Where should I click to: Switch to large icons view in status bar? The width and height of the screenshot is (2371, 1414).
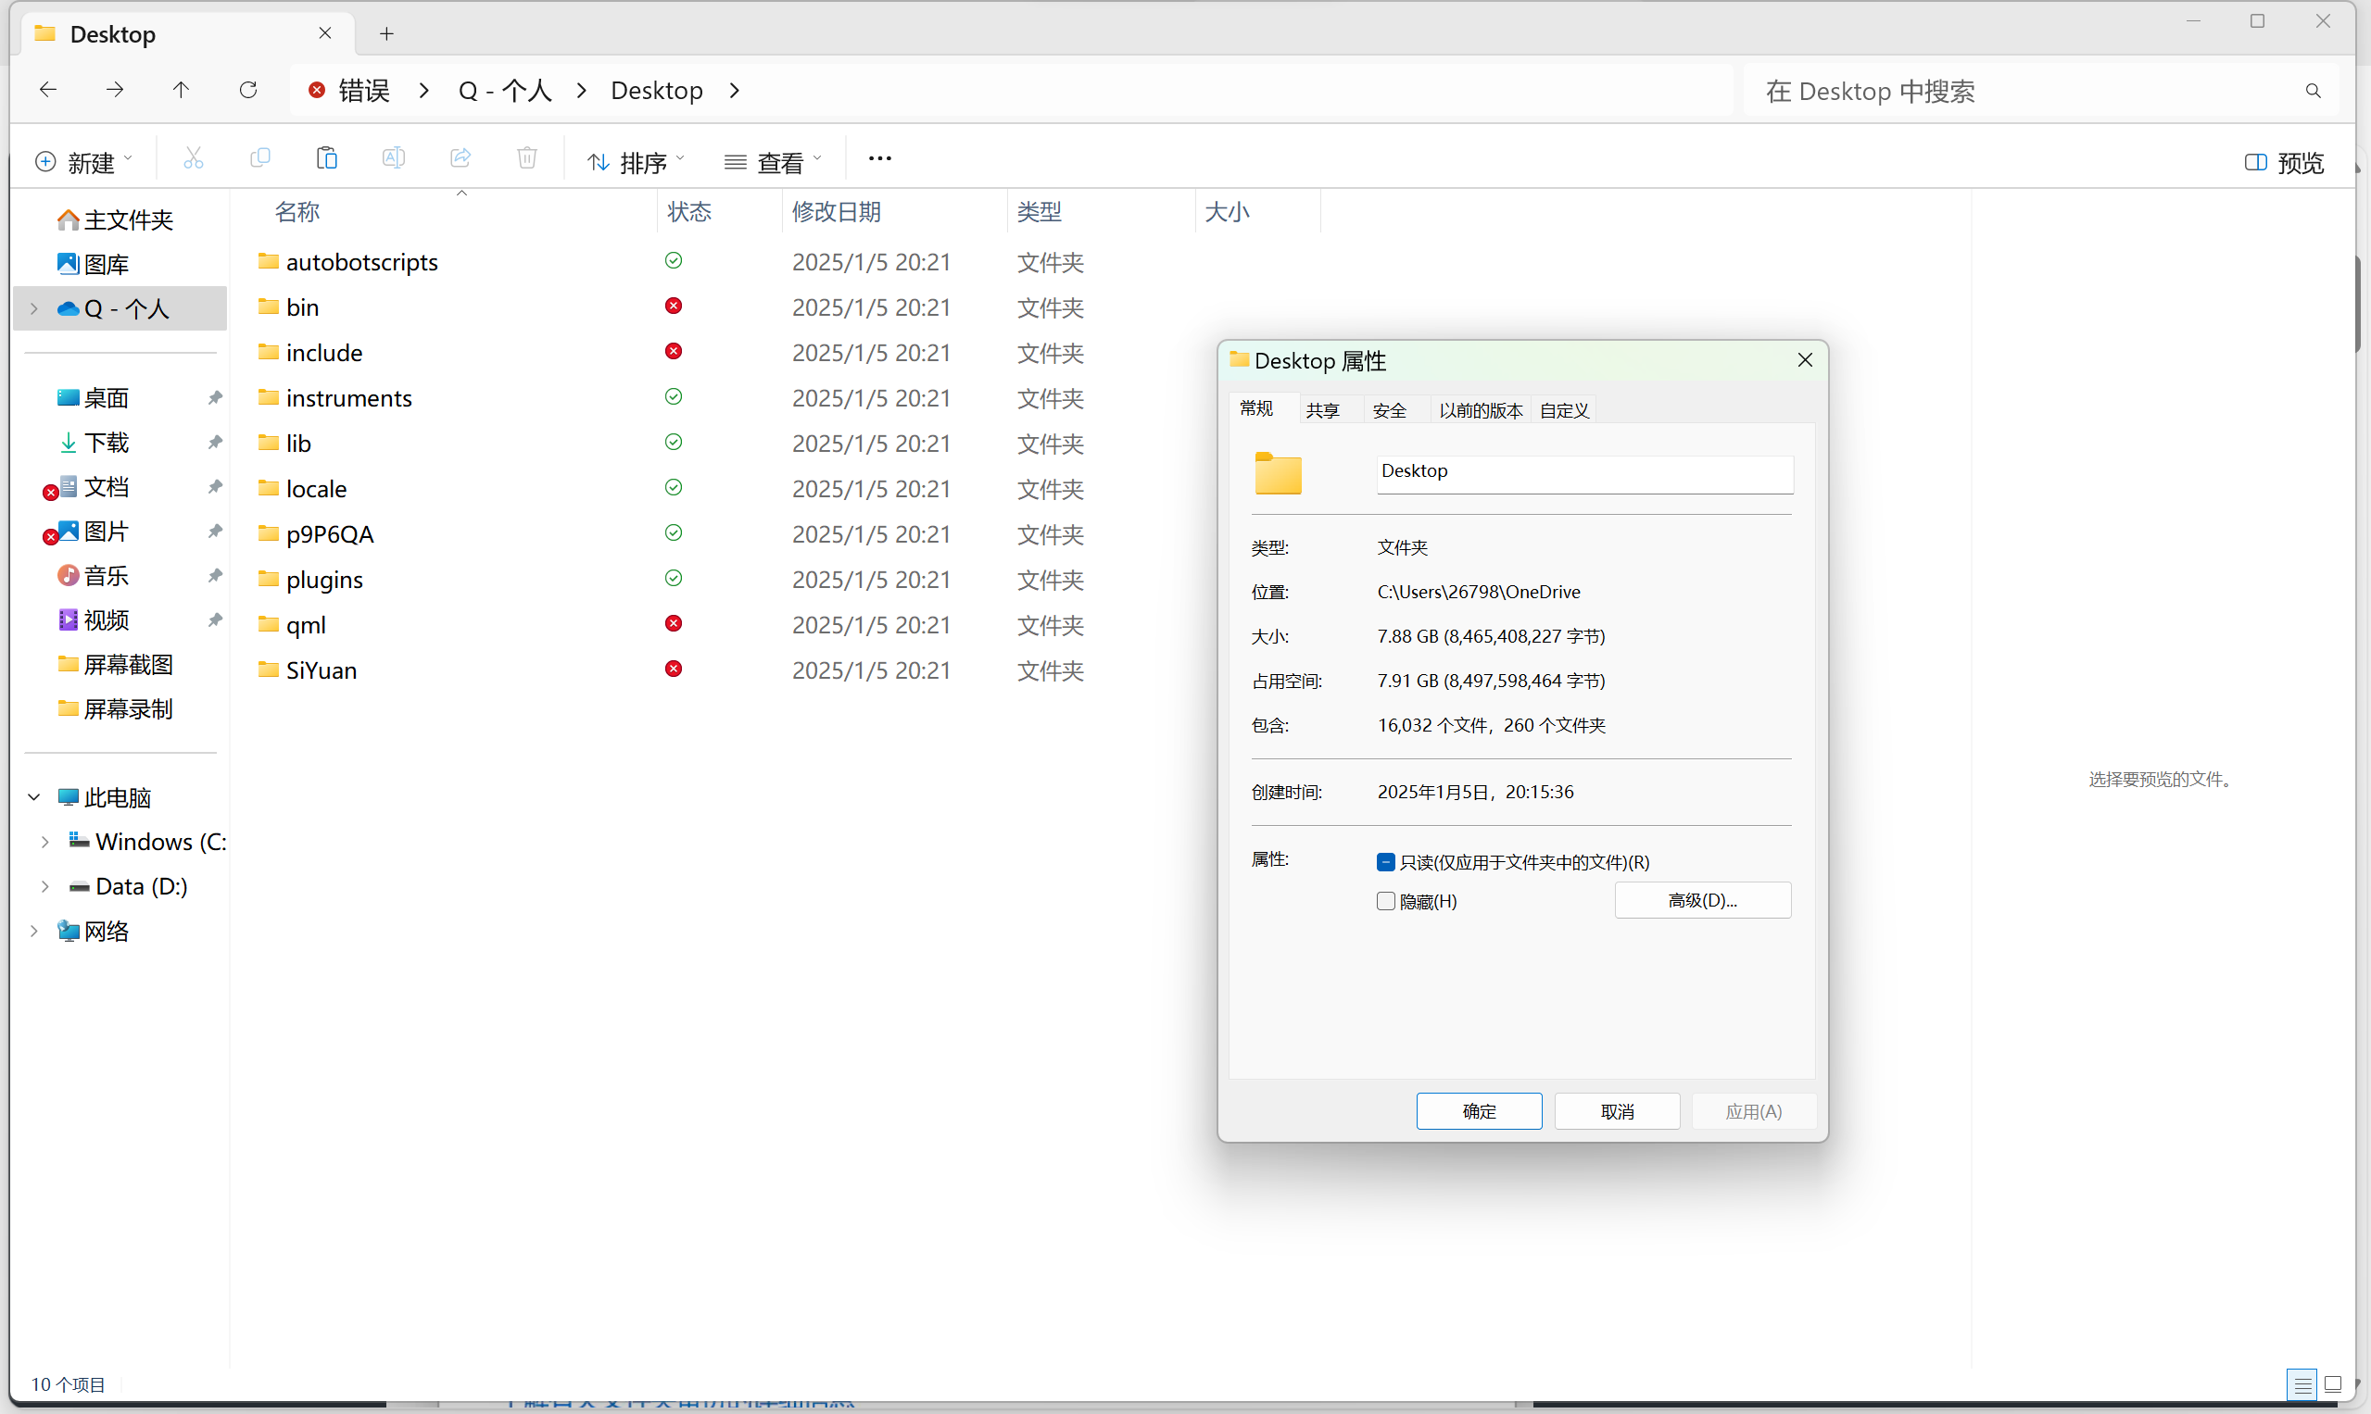coord(2332,1383)
